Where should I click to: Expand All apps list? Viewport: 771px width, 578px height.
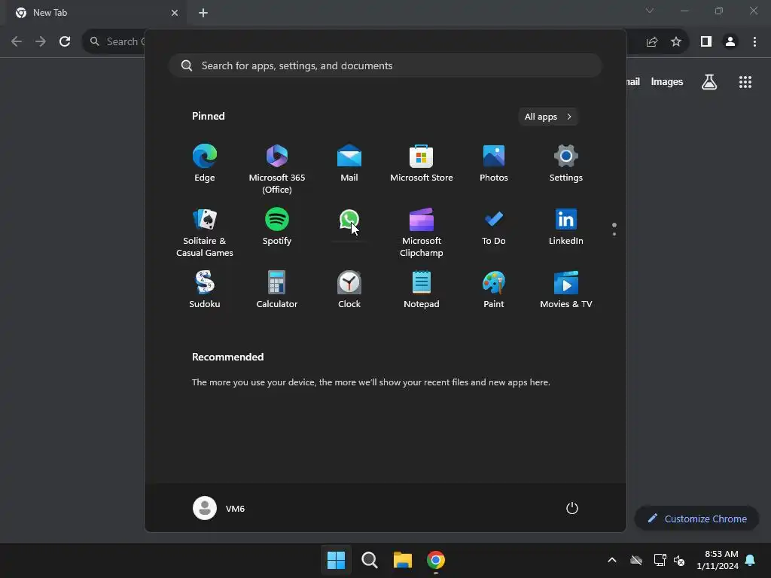[548, 117]
